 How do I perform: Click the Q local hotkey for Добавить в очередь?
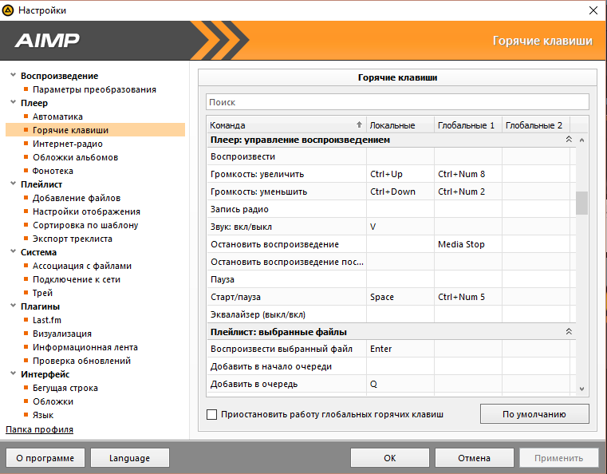coord(400,384)
